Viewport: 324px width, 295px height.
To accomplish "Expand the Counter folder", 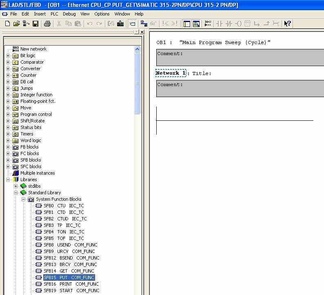I will click(x=8, y=75).
